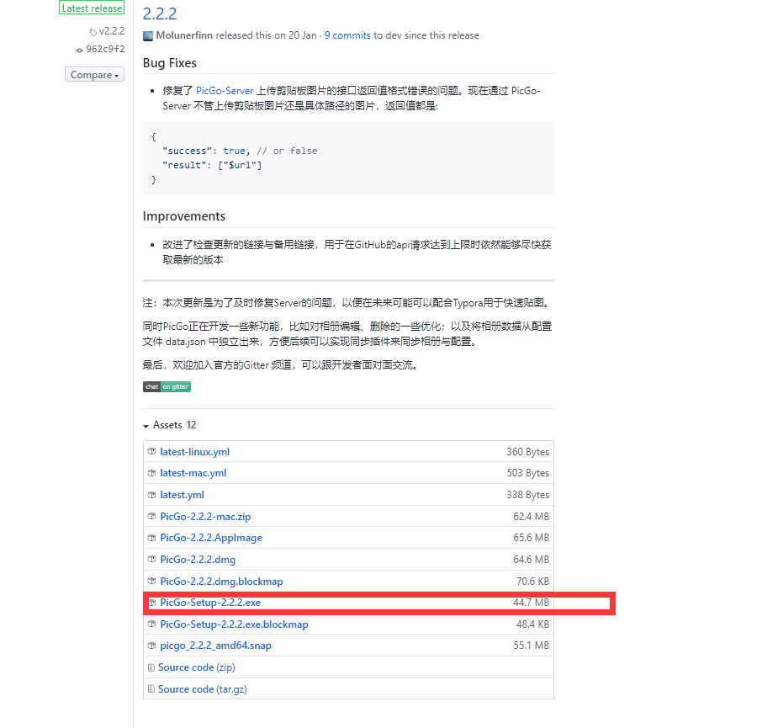This screenshot has width=778, height=728.
Task: Click the commit icon next to 962c9f2
Action: point(79,50)
